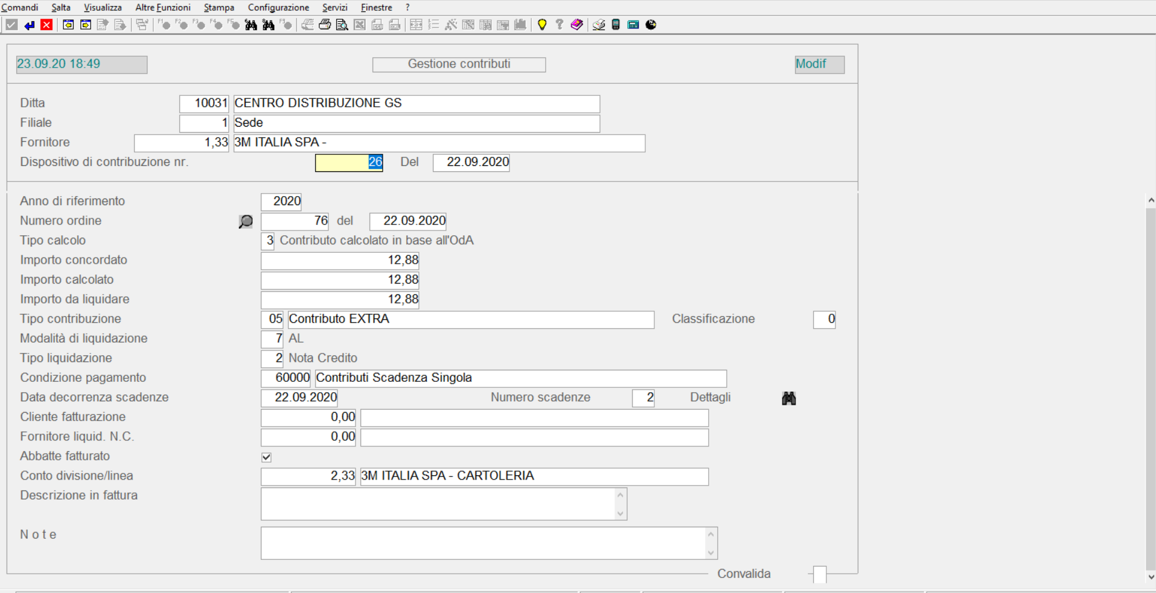Screen dimensions: 1156x593
Task: Go to next window with right-arrow icon
Action: click(x=86, y=25)
